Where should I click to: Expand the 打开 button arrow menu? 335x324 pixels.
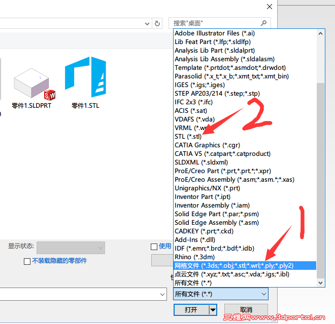[213, 310]
